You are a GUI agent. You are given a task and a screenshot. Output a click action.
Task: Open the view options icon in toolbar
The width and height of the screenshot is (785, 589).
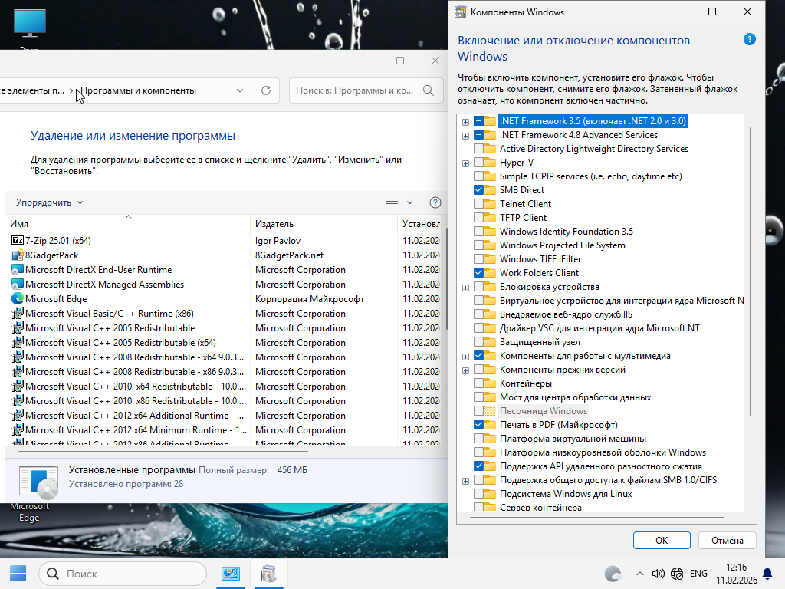(392, 202)
